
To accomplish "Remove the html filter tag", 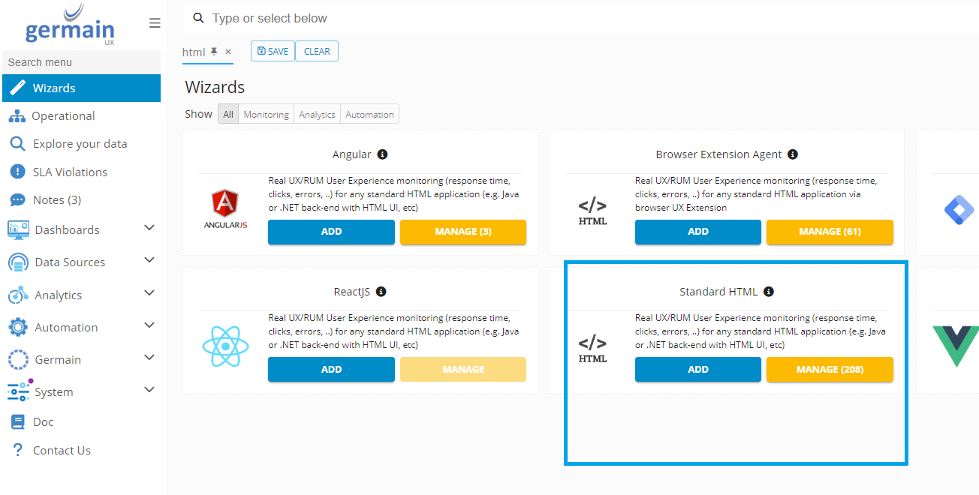I will point(228,52).
